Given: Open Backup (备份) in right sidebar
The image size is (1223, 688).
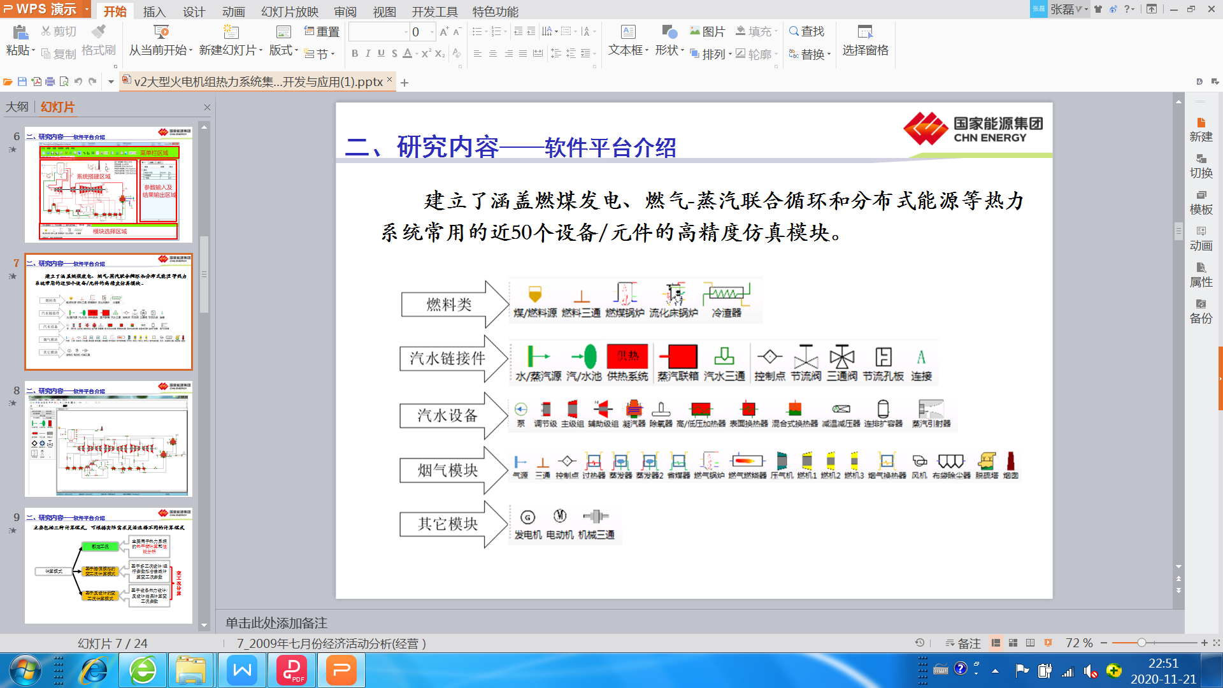Looking at the screenshot, I should [1201, 311].
